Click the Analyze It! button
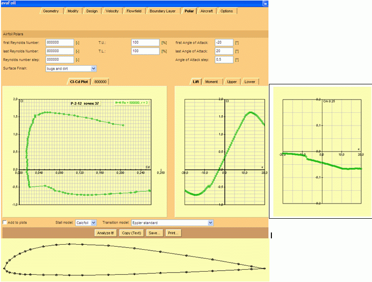This screenshot has width=372, height=282. click(x=106, y=233)
